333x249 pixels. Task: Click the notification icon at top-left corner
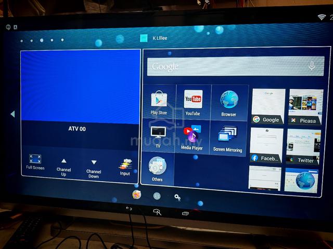click(8, 27)
